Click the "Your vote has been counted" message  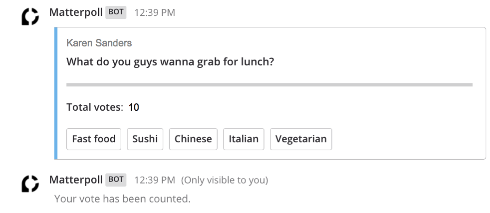(122, 199)
